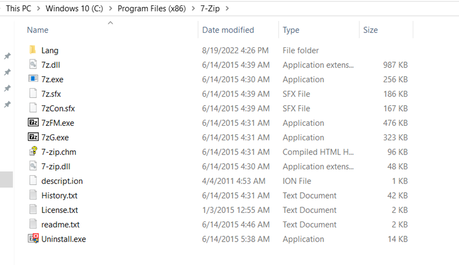The width and height of the screenshot is (459, 265).
Task: Navigate to Windows 10 (C:) in the breadcrumb
Action: pos(74,8)
